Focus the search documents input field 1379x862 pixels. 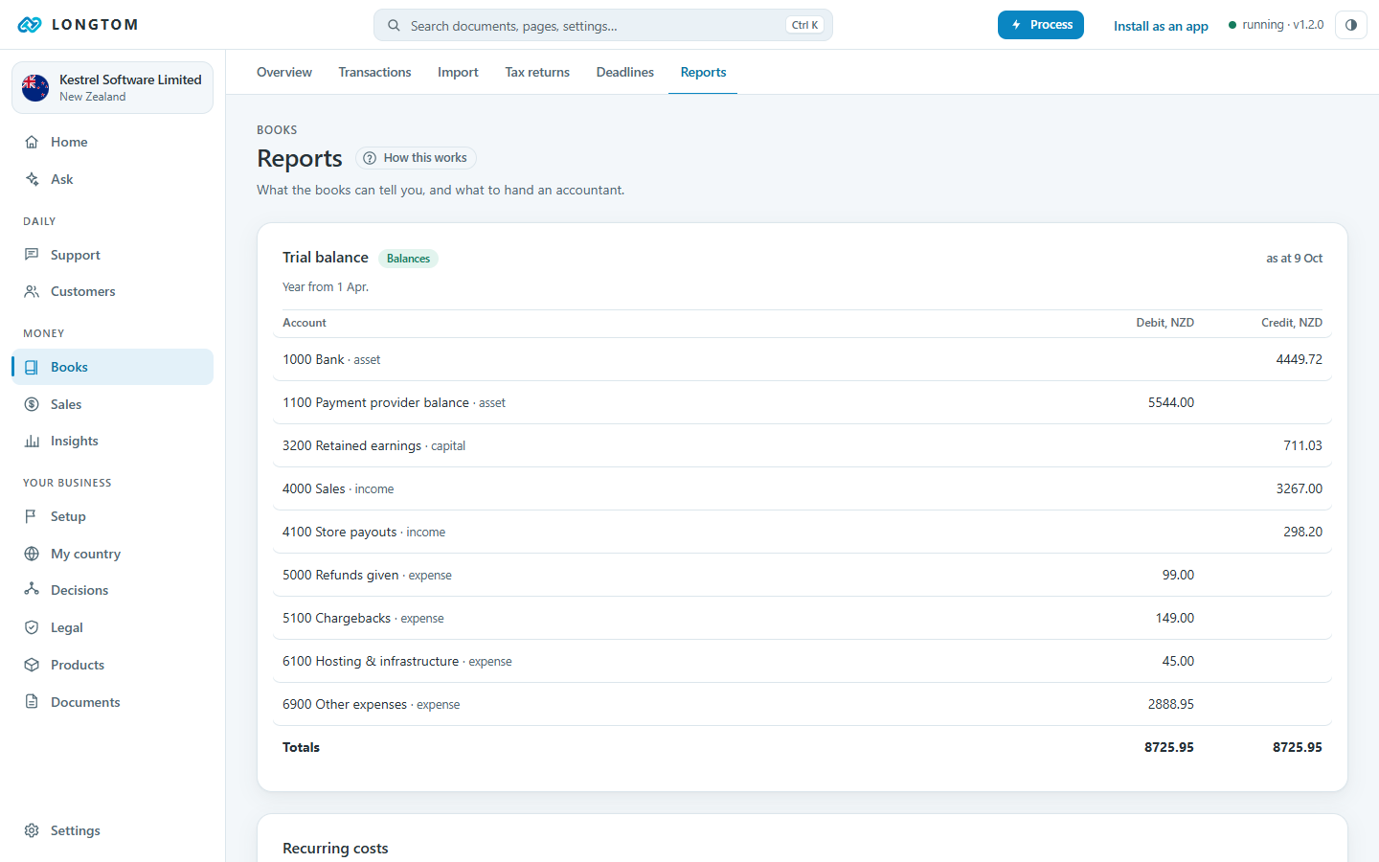603,26
